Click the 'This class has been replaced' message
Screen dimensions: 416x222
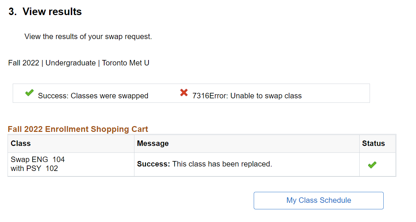[x=222, y=164]
